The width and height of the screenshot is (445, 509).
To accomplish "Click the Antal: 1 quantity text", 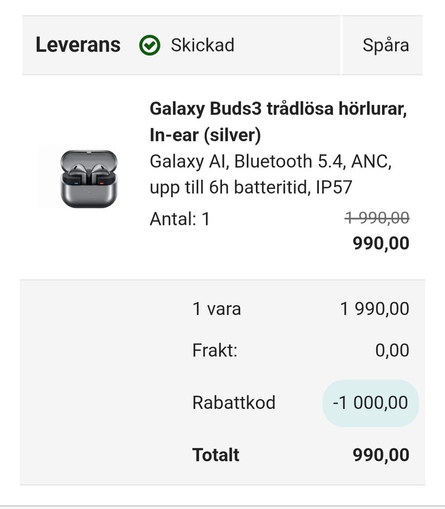I will point(180,219).
